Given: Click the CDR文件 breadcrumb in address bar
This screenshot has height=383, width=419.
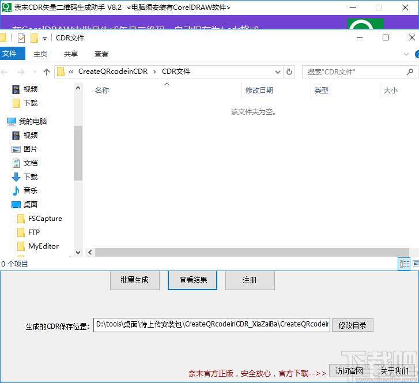Looking at the screenshot, I should coord(176,72).
